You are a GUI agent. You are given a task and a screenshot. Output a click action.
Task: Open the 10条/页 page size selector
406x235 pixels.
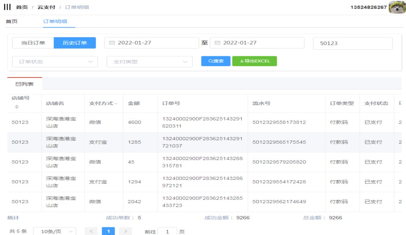54,232
